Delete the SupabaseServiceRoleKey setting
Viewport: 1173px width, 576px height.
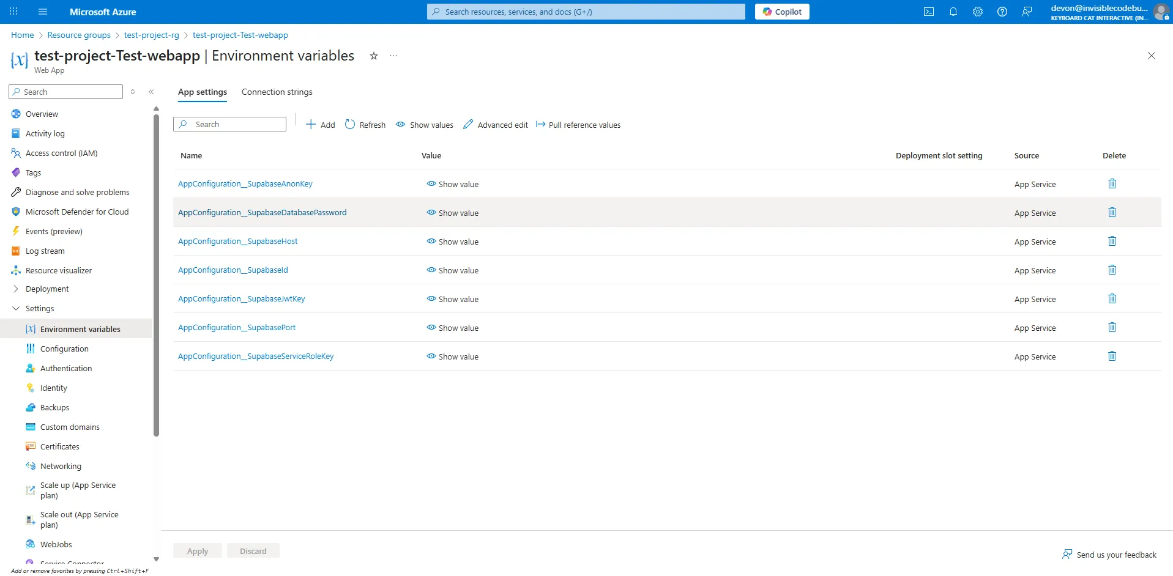pos(1112,356)
